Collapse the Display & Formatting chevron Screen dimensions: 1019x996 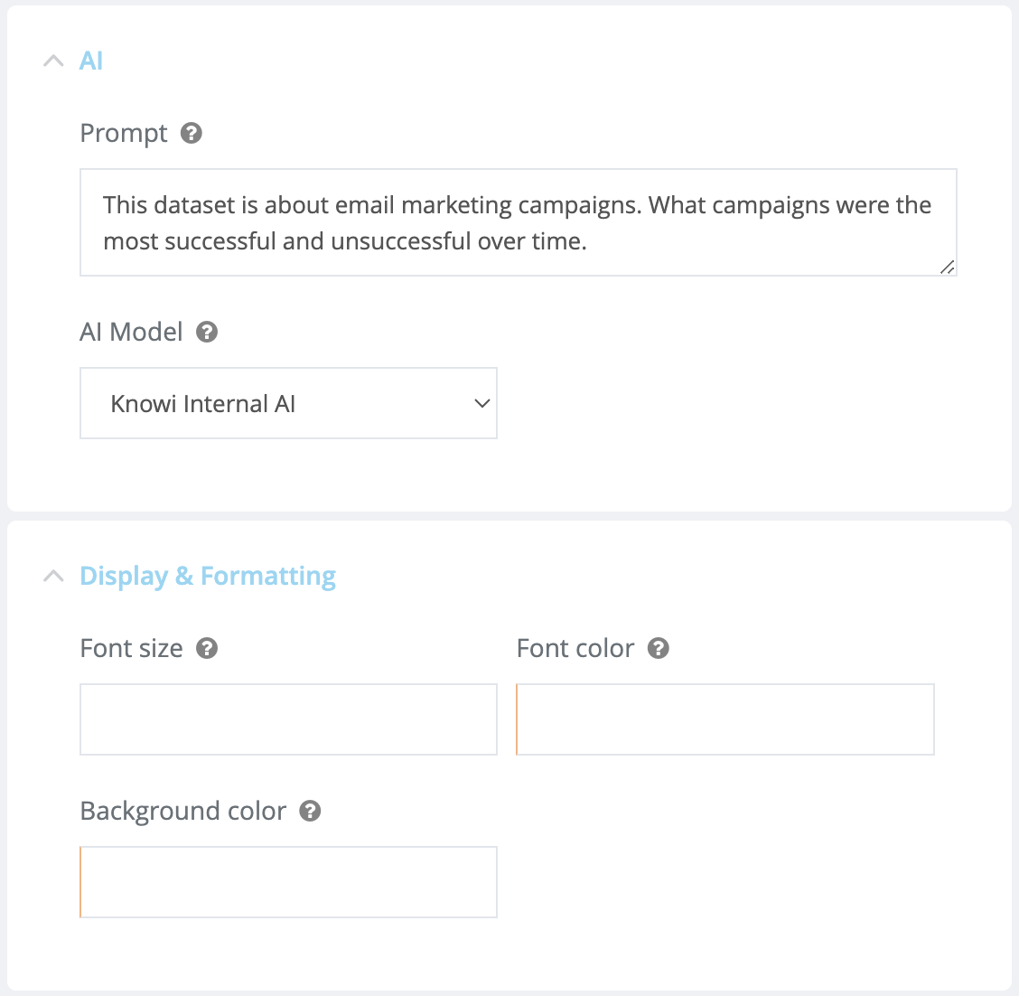53,576
